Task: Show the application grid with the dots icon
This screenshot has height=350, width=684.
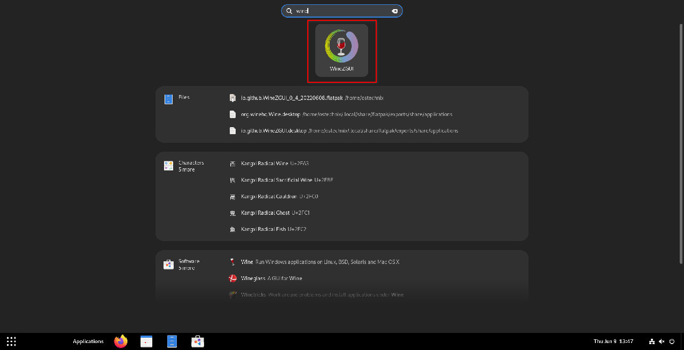Action: point(11,341)
